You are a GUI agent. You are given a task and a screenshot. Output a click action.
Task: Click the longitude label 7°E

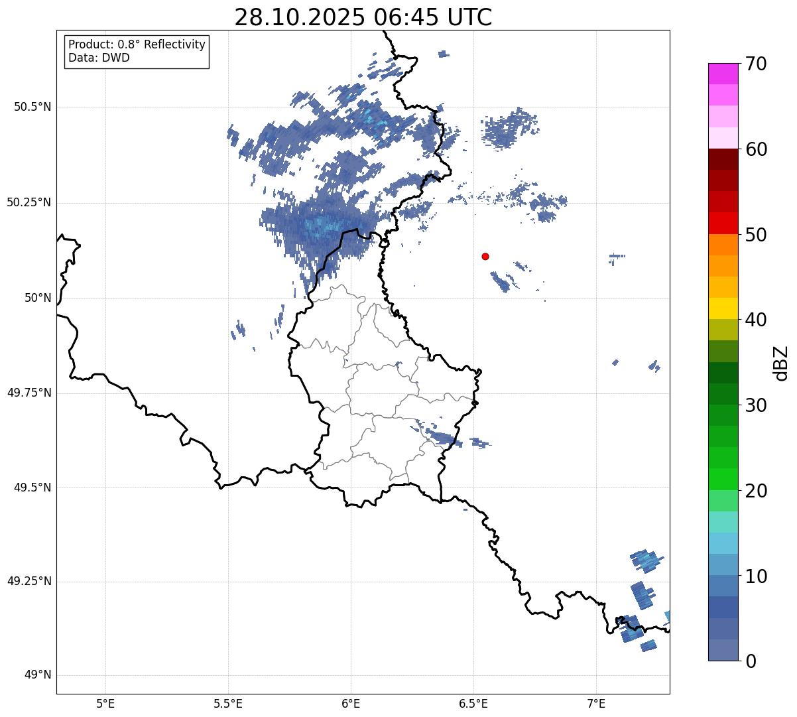(x=596, y=703)
